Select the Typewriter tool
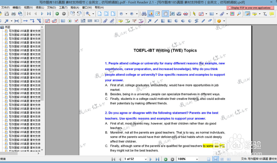Viewport: 277px width, 163px height. (265, 14)
